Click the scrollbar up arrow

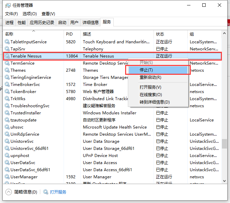[224, 33]
